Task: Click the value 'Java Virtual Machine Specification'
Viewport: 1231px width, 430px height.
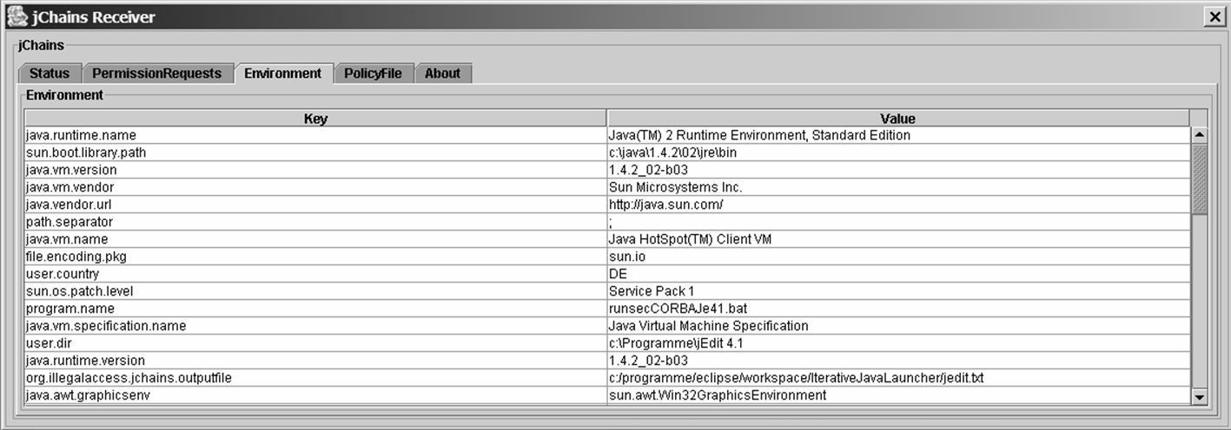Action: point(898,326)
